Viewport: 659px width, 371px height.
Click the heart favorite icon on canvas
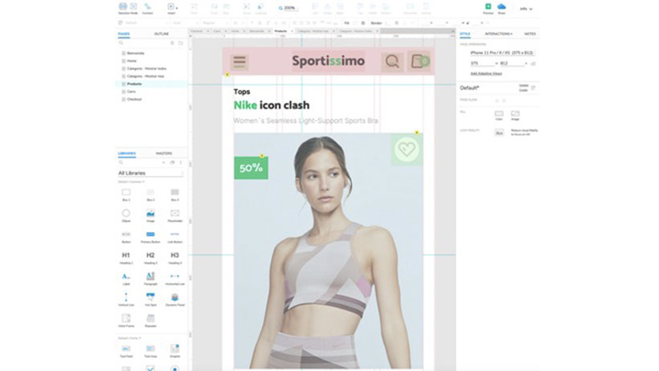click(407, 149)
